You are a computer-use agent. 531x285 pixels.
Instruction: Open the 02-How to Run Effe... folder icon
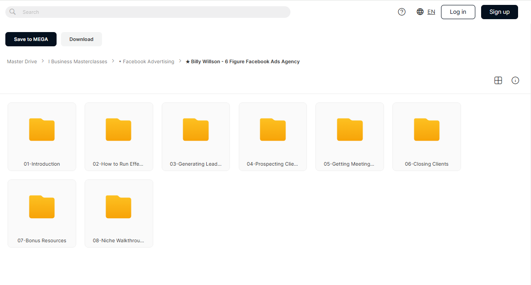click(118, 130)
